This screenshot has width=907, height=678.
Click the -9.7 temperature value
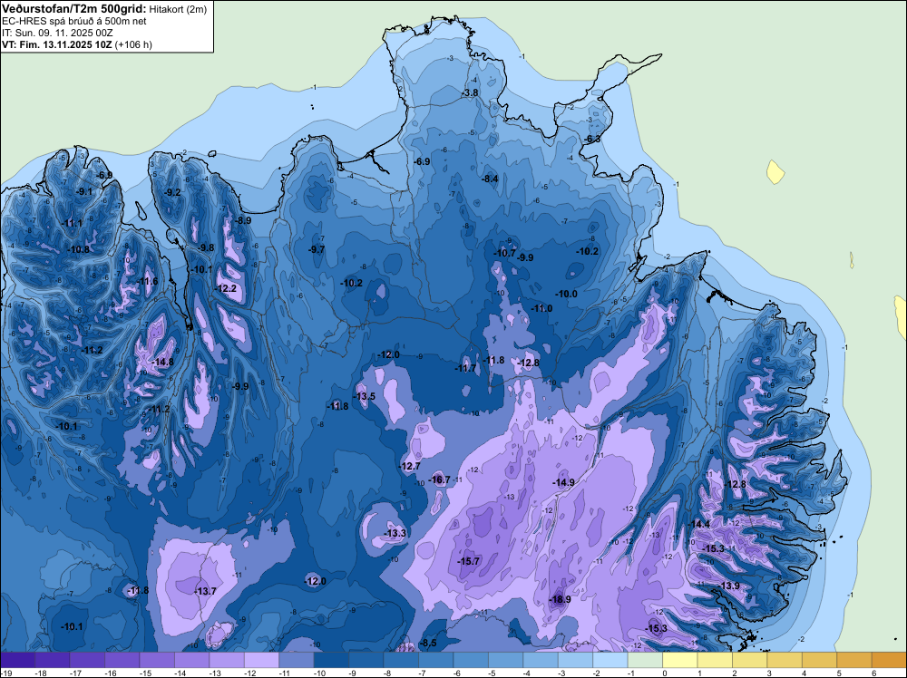[317, 249]
